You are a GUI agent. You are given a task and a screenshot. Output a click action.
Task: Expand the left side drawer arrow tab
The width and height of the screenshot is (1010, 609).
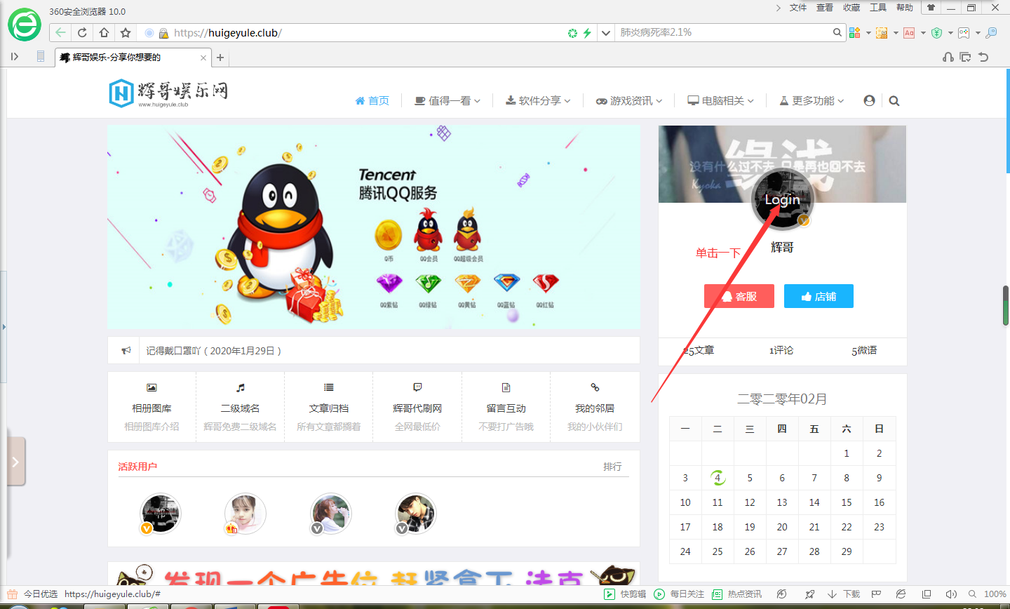point(16,462)
